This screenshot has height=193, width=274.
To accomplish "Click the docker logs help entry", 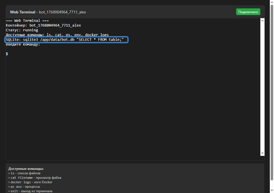I will [x=31, y=182].
